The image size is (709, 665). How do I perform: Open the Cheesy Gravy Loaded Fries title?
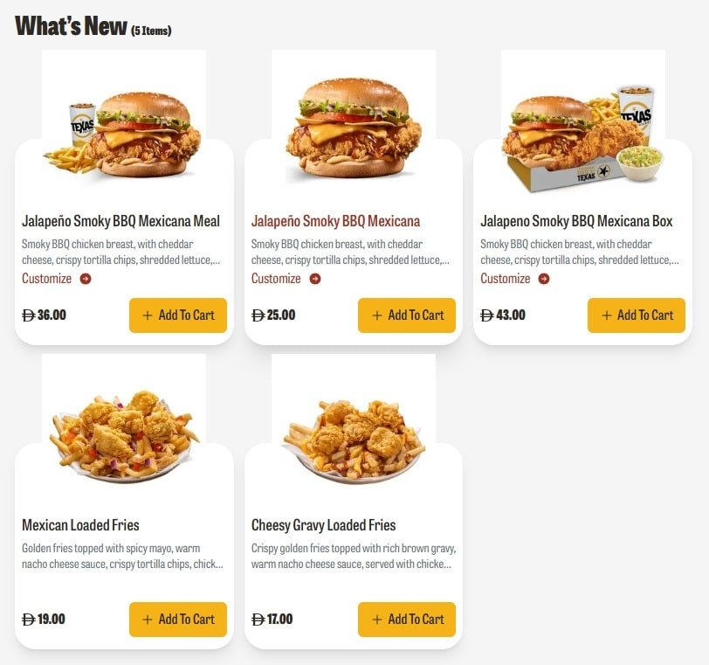(323, 525)
